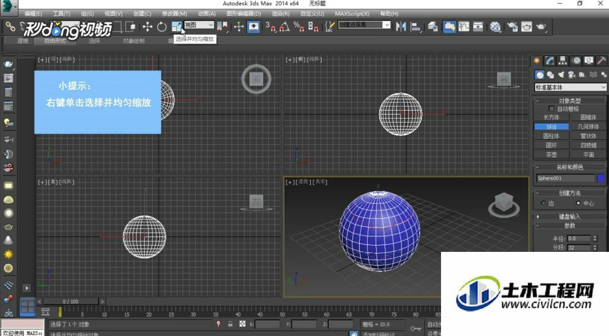The height and width of the screenshot is (336, 609).
Task: Open the 修改器(M) menu
Action: [174, 14]
